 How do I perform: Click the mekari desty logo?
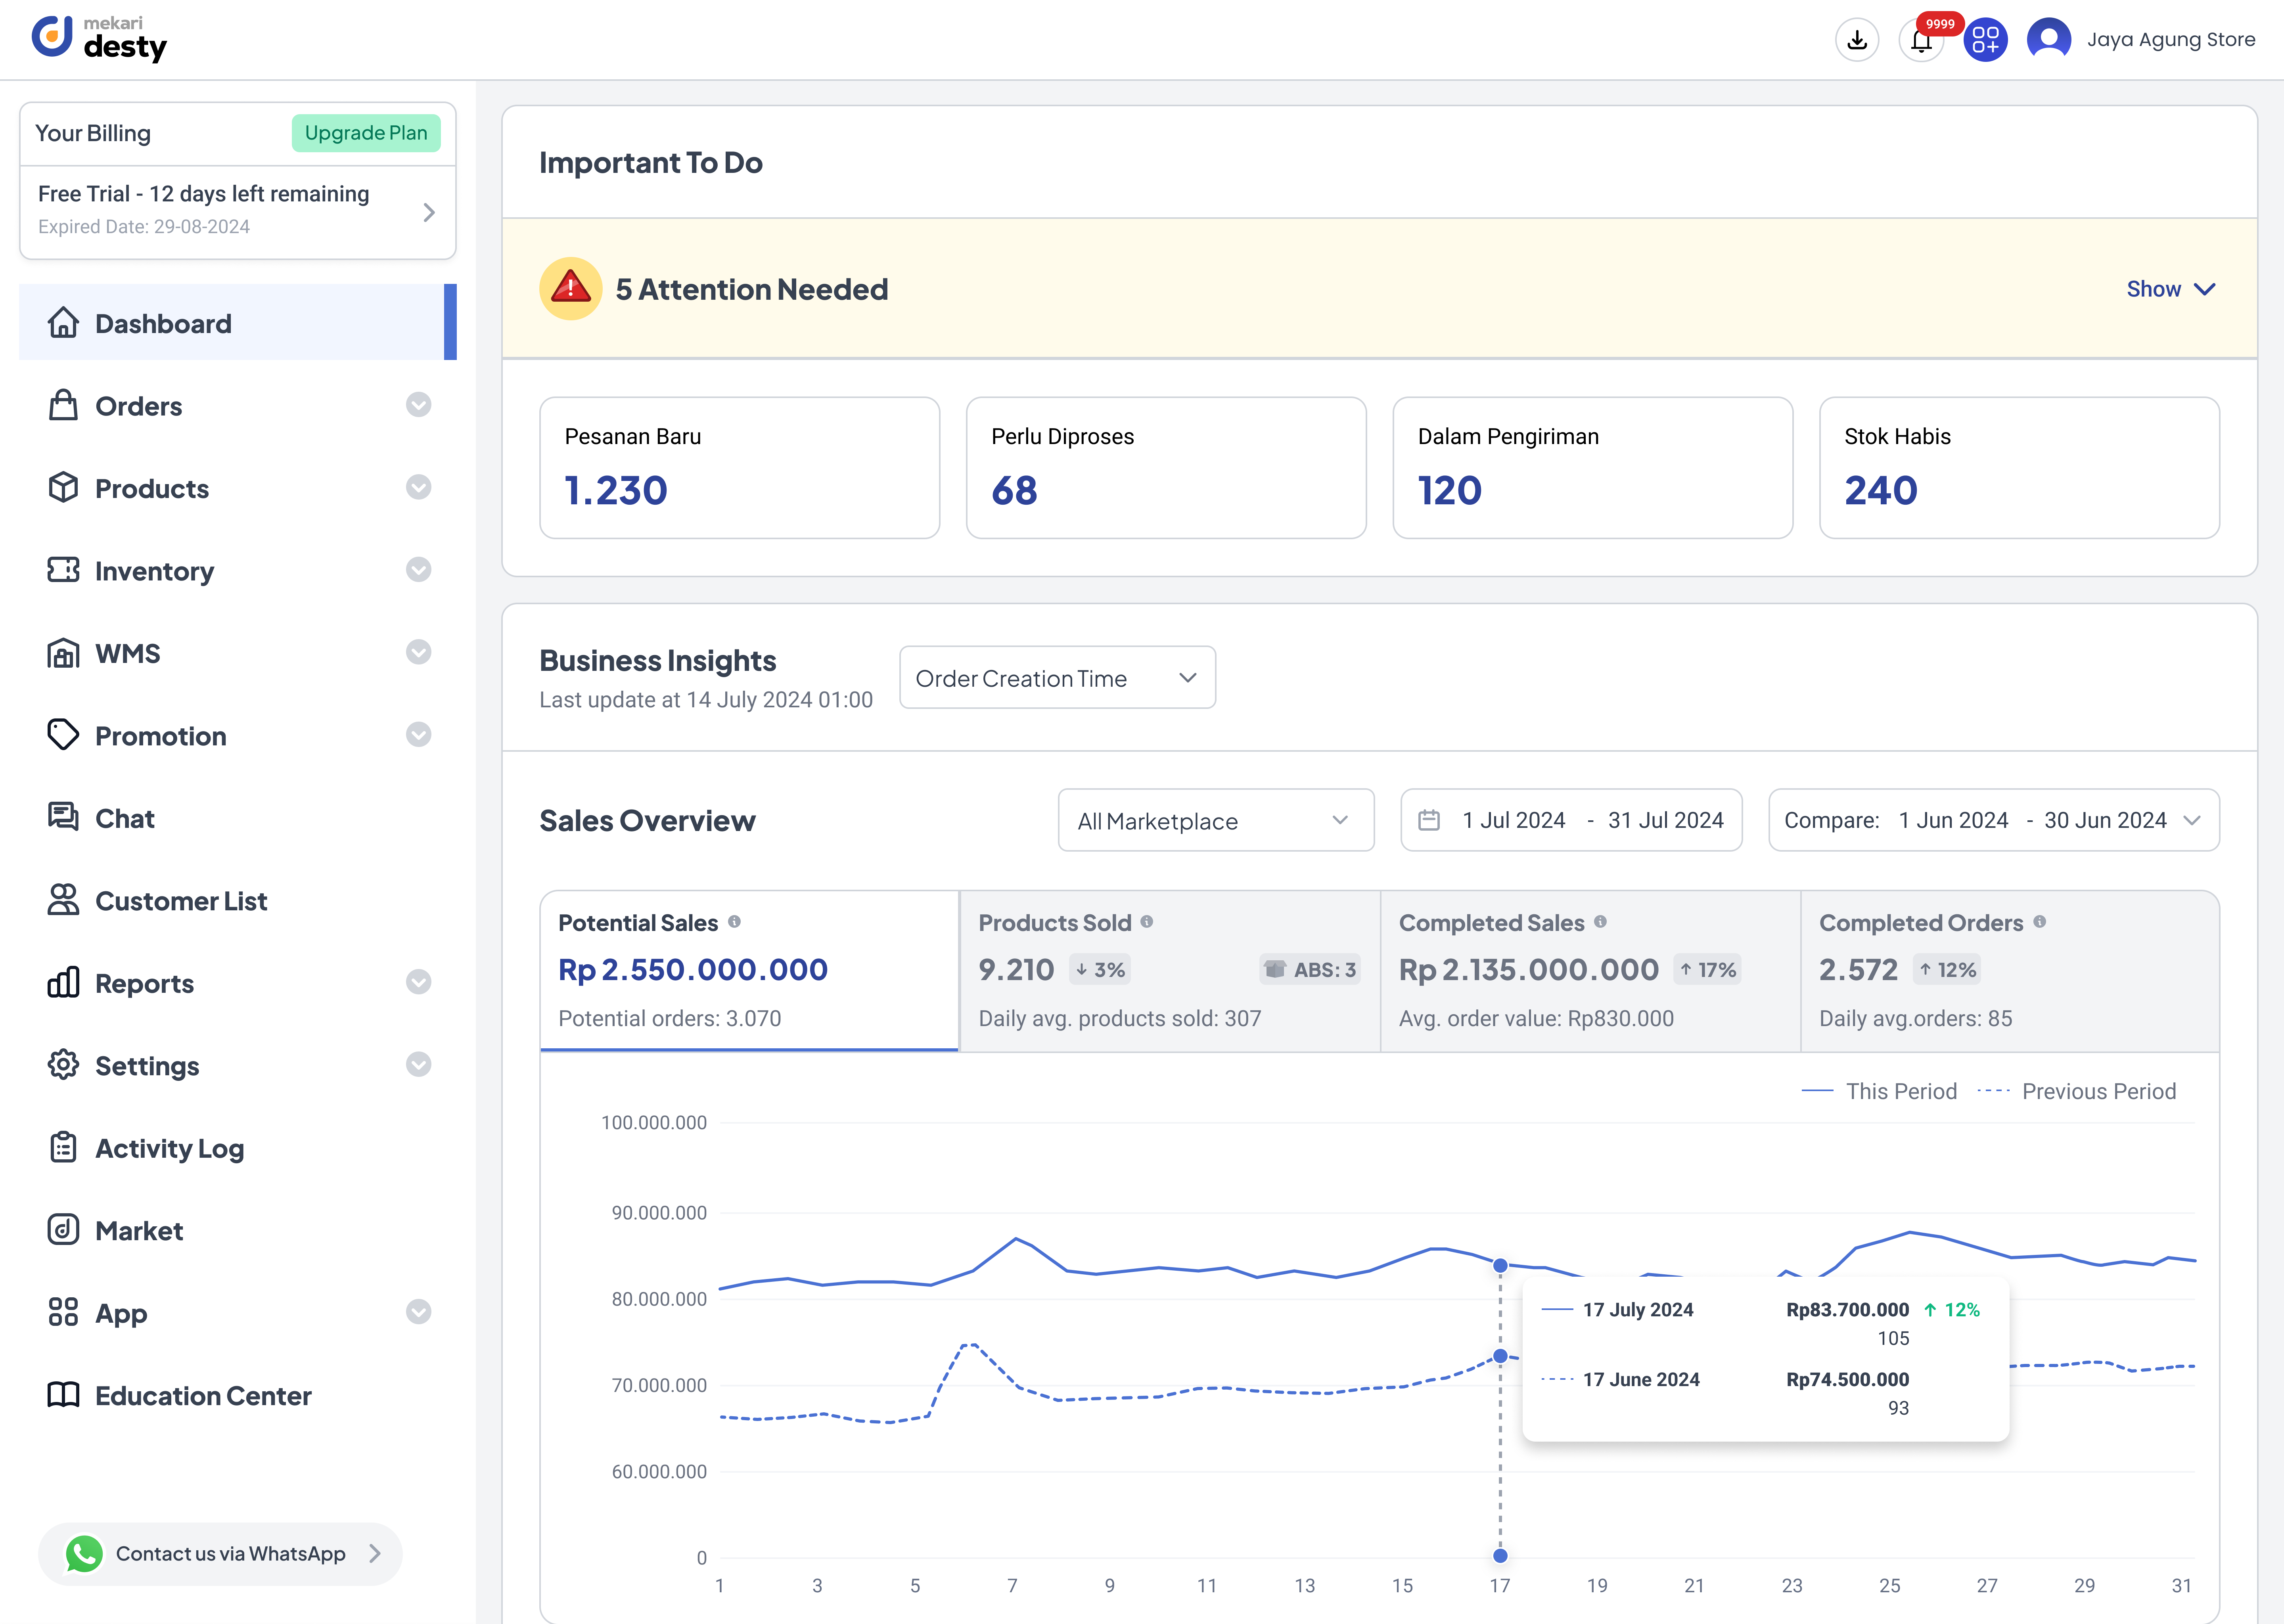coord(100,38)
